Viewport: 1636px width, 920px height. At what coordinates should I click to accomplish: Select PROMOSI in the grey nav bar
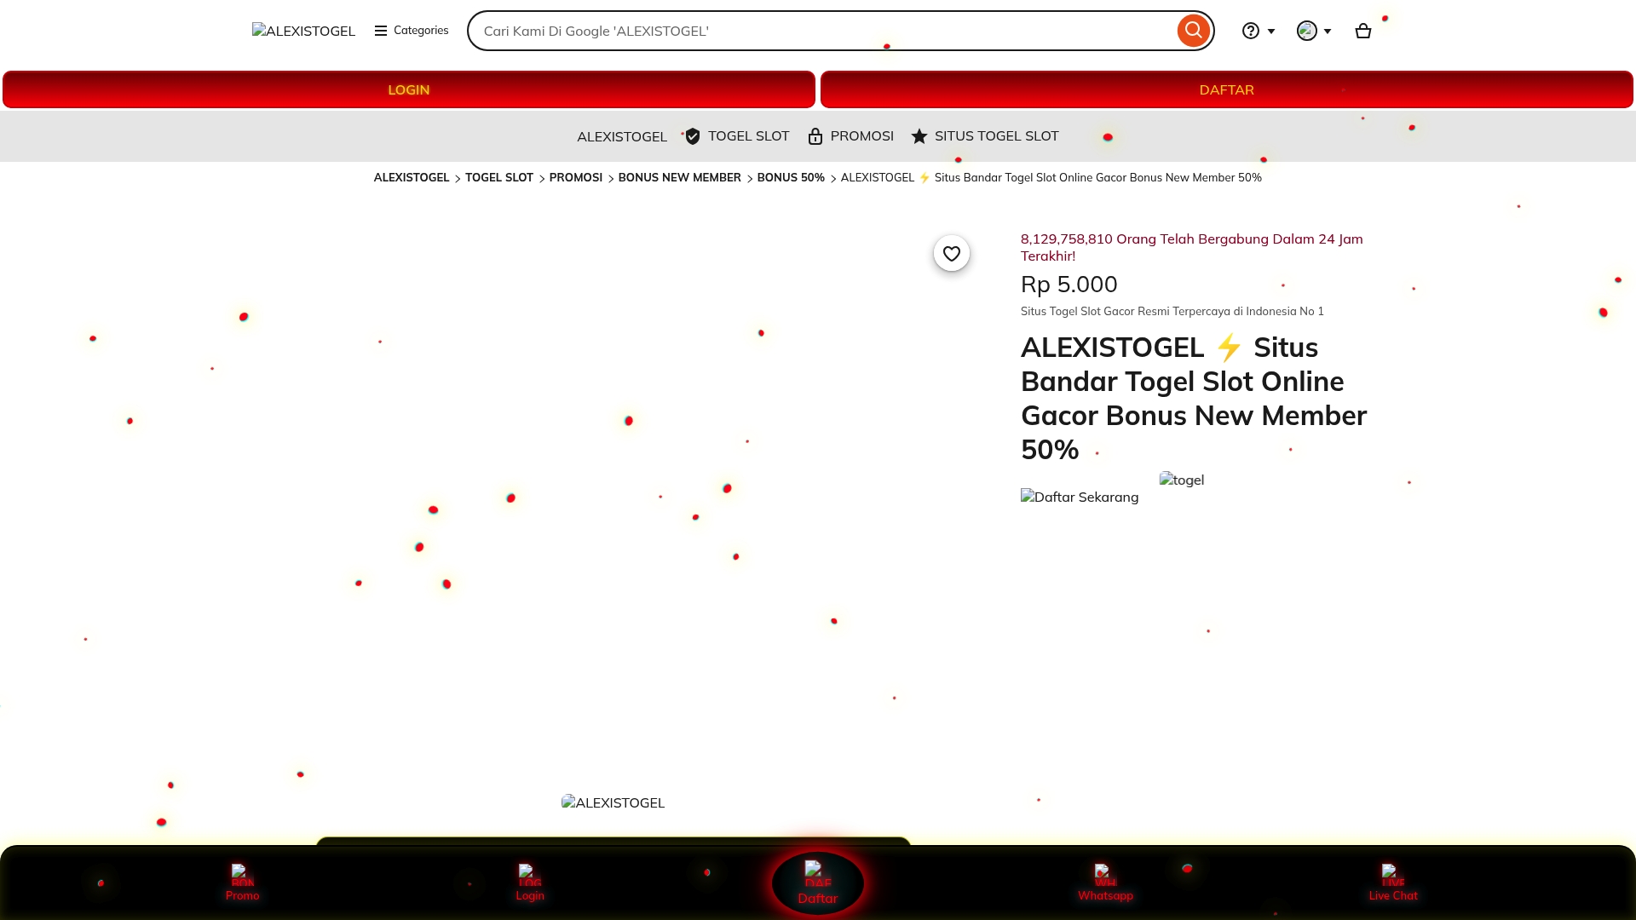850,136
